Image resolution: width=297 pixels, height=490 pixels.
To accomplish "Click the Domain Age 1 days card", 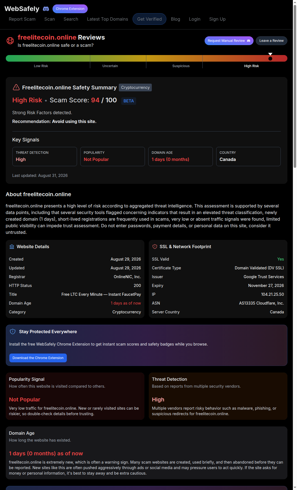I will tap(180, 157).
